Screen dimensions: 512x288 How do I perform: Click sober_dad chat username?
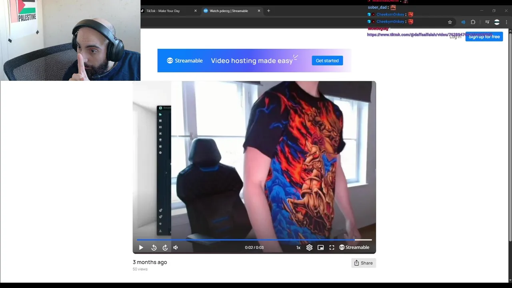(x=377, y=7)
